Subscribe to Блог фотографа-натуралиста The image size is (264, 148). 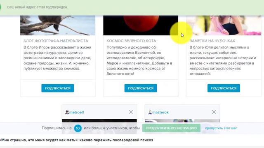[x=58, y=88]
